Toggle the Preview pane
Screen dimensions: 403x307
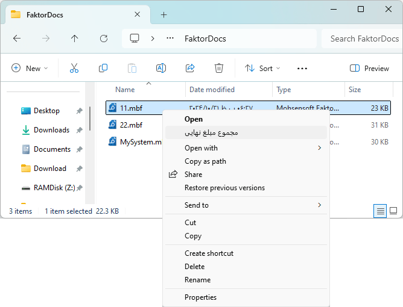click(369, 69)
